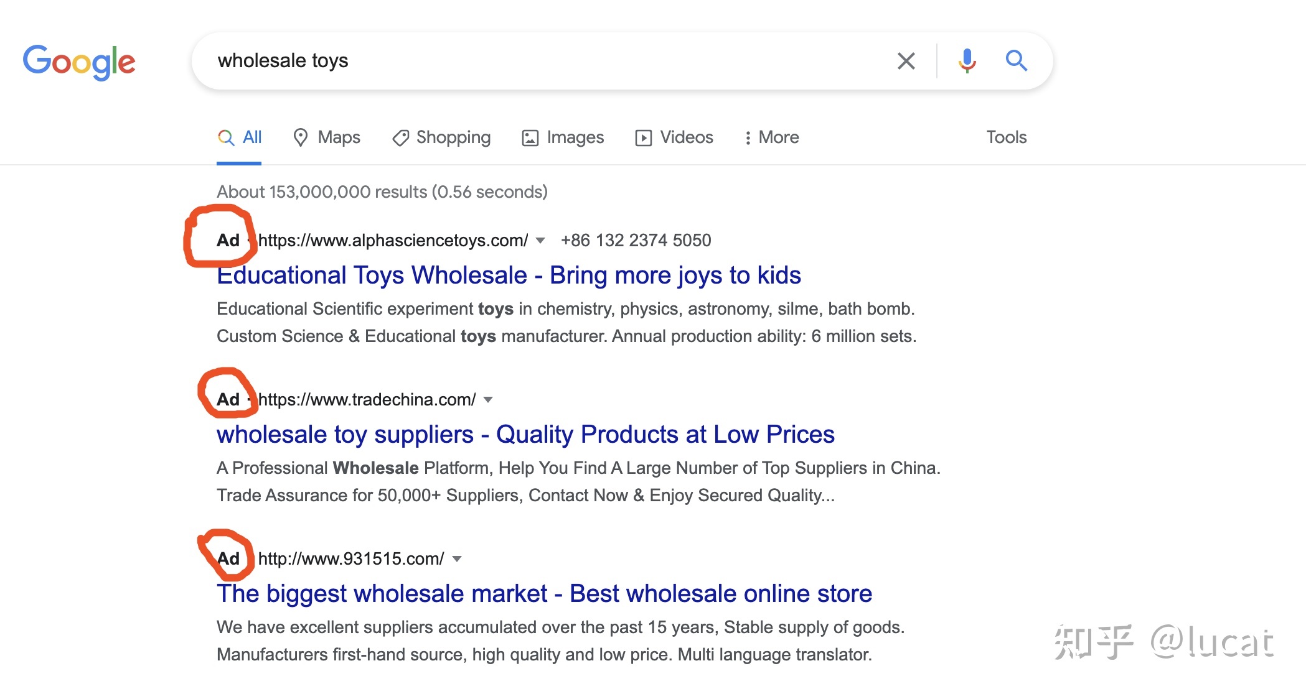The width and height of the screenshot is (1306, 694).
Task: Click phone number +86 132 2374 5050
Action: pos(636,241)
